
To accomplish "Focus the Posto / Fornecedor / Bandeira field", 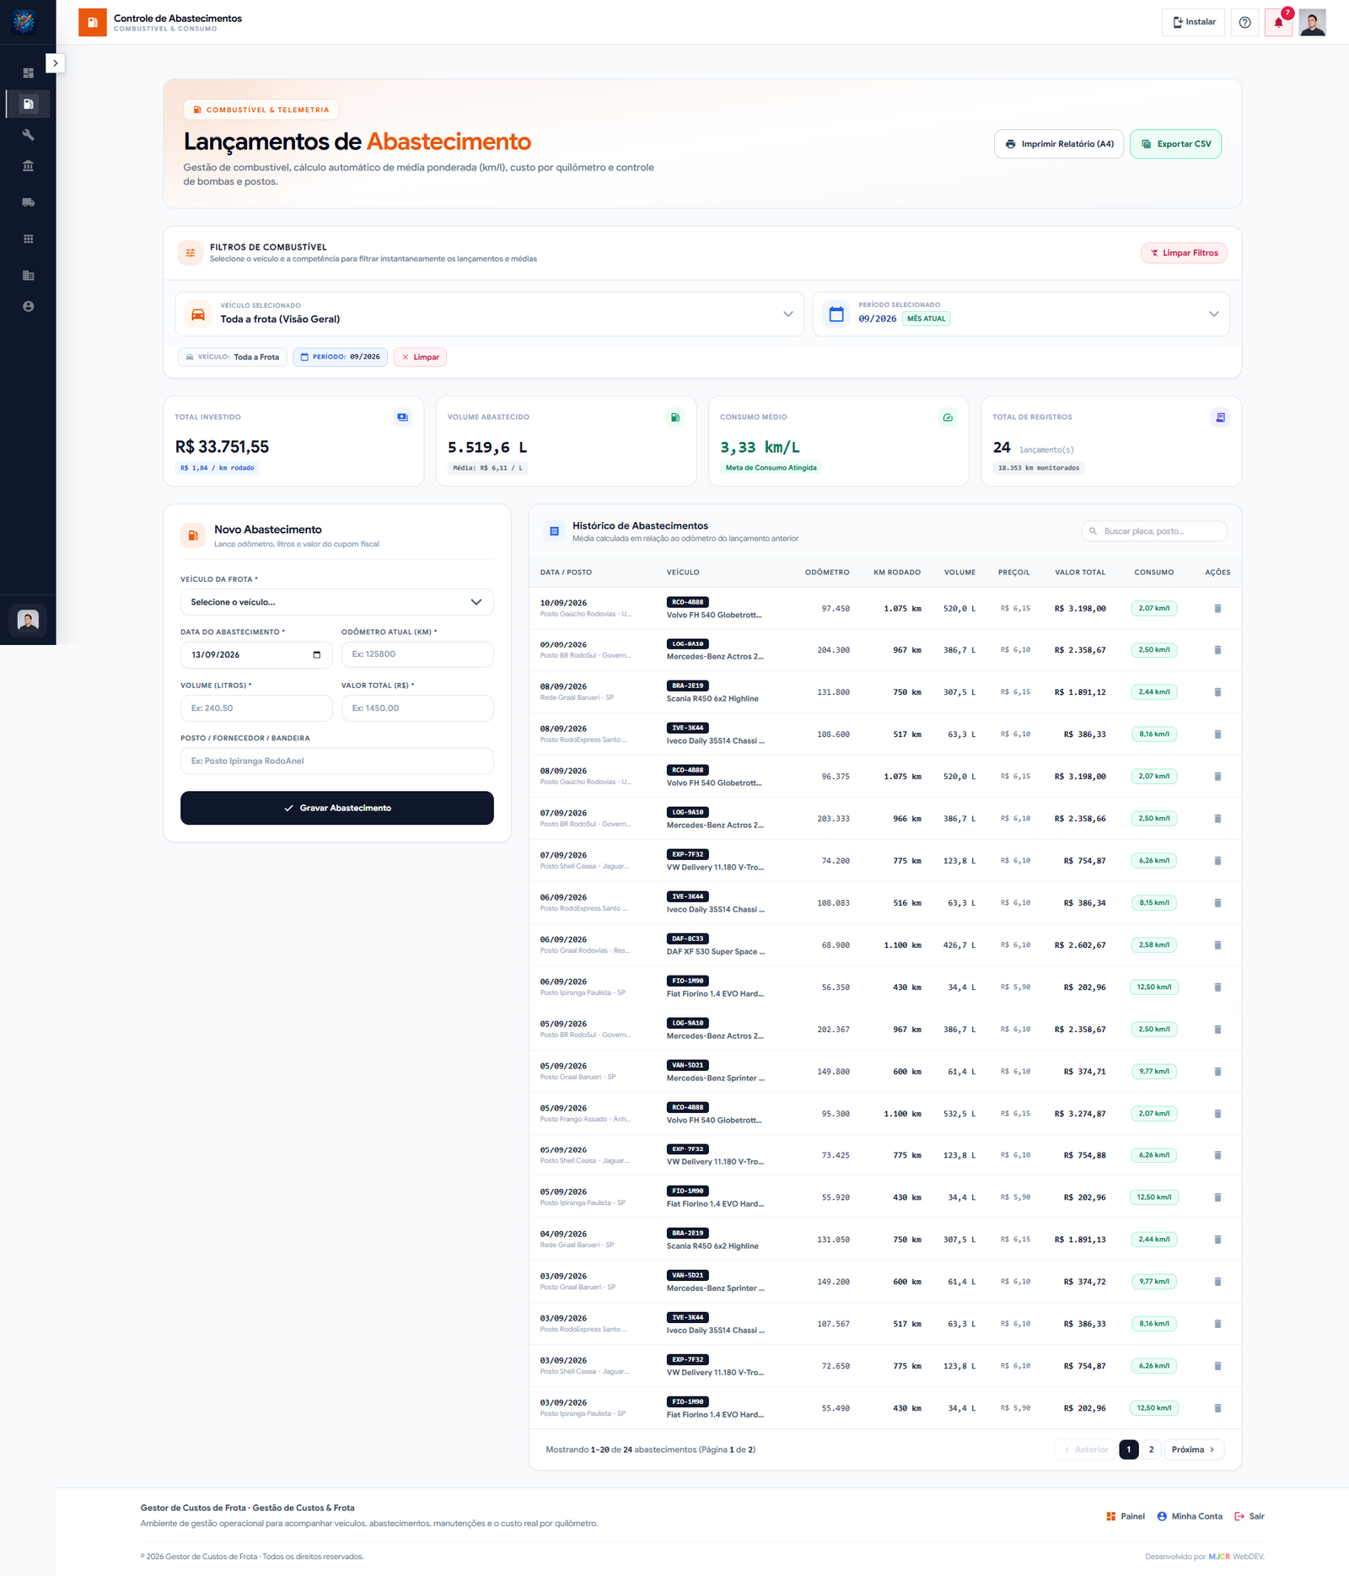I will [x=336, y=761].
